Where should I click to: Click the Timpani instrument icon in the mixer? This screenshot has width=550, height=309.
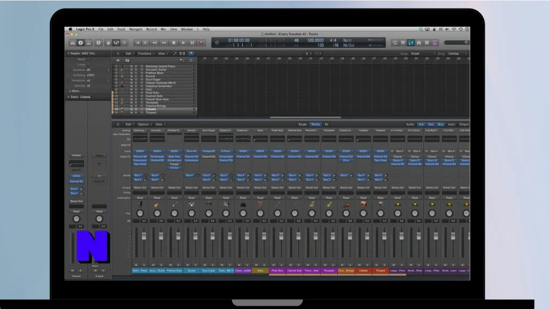tap(381, 204)
